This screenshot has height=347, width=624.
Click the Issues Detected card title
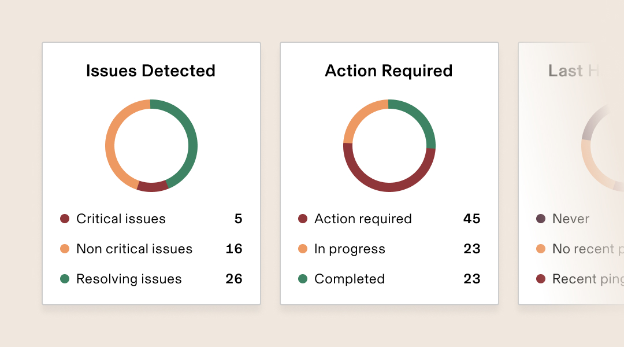(x=151, y=71)
